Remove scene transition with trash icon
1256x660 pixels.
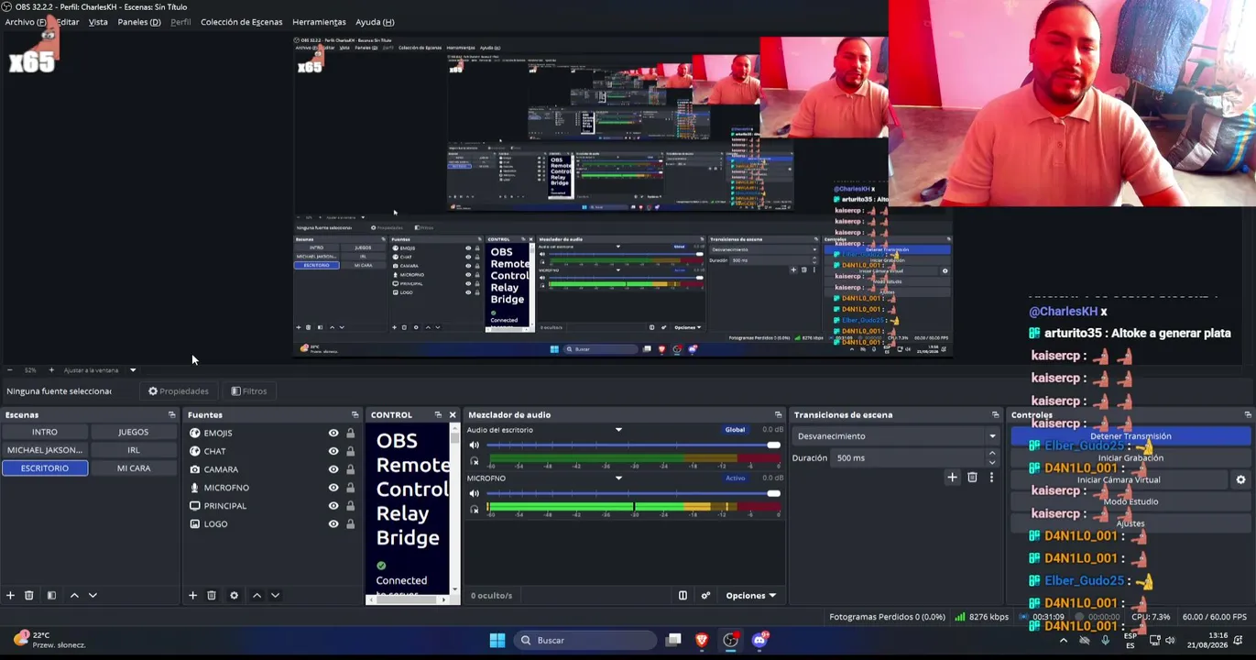tap(972, 478)
